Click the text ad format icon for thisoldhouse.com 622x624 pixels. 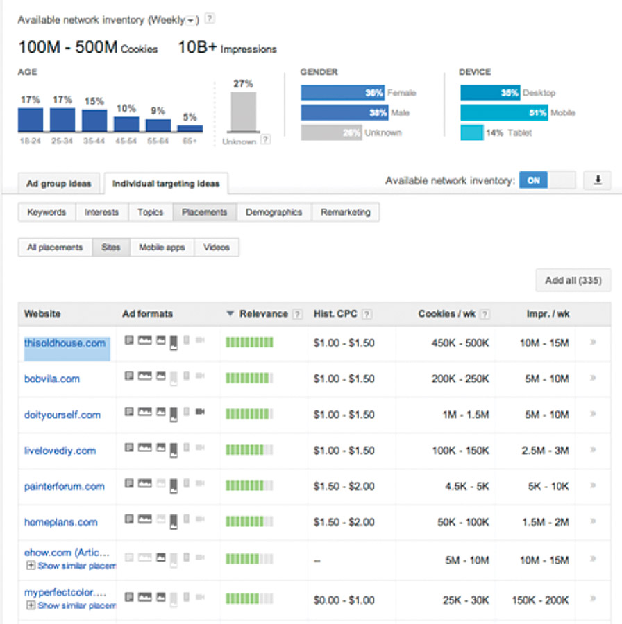(x=128, y=340)
